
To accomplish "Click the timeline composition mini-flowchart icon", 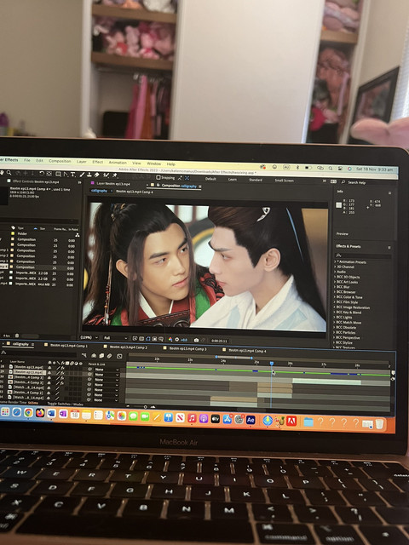I will (x=84, y=355).
